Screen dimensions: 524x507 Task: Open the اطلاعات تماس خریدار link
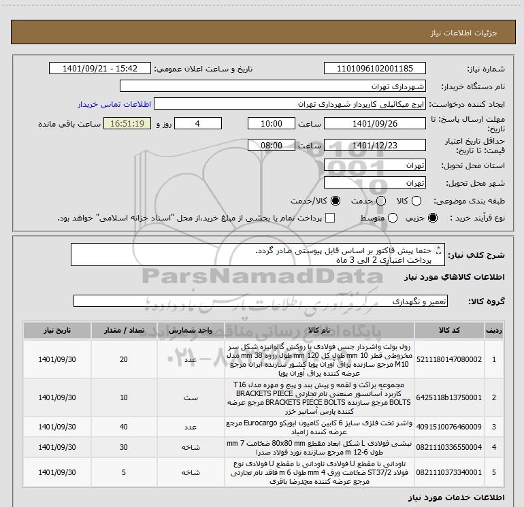click(114, 104)
